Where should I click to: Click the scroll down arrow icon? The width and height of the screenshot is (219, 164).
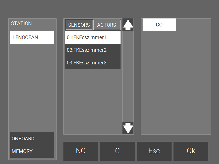point(128,128)
